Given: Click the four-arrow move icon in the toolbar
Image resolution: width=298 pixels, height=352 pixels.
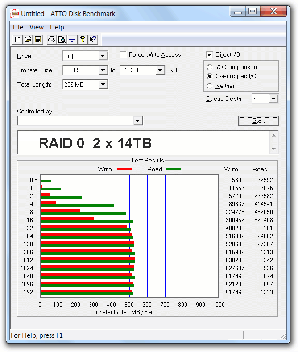Looking at the screenshot, I should pyautogui.click(x=72, y=40).
